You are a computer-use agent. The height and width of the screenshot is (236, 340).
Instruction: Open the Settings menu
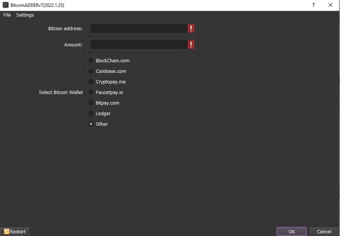pos(25,15)
